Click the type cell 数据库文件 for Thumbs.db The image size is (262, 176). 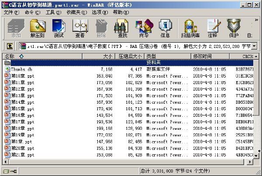coord(158,69)
